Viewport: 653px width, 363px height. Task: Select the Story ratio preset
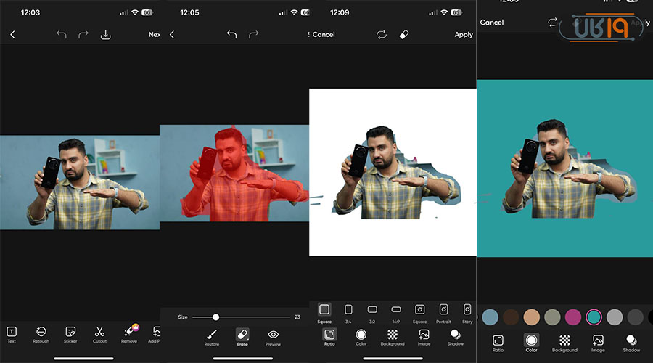pyautogui.click(x=467, y=311)
